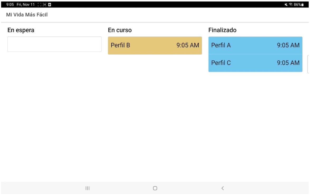
Task: Click the edge panel handle at right
Action: click(x=308, y=64)
